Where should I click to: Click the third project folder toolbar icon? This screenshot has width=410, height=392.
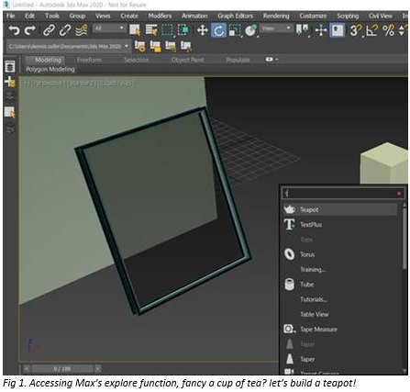coord(171,46)
